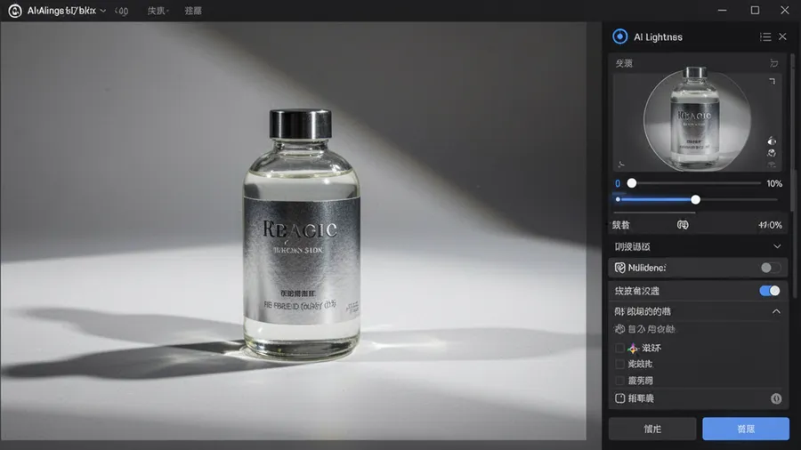Click the half-shaded sphere icon beside the preview
This screenshot has width=801, height=450.
[x=772, y=141]
